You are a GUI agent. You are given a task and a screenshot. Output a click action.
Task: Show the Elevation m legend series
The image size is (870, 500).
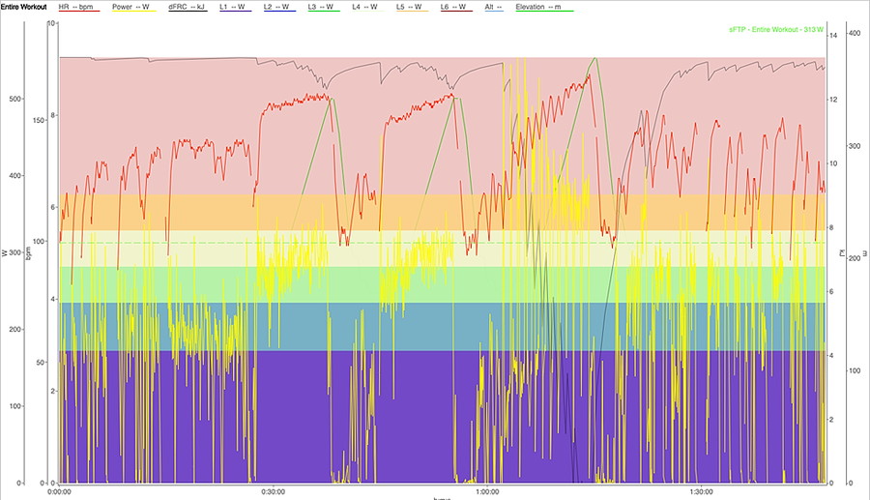point(543,7)
